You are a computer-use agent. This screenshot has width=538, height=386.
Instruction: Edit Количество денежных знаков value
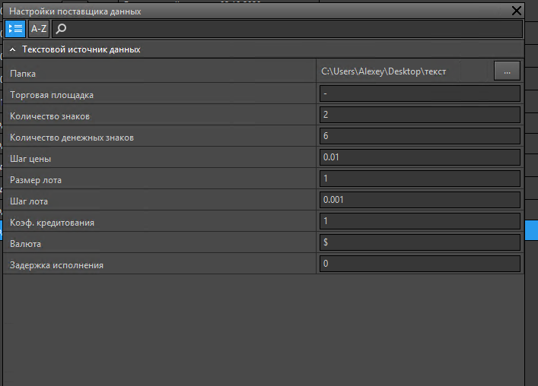pyautogui.click(x=420, y=136)
